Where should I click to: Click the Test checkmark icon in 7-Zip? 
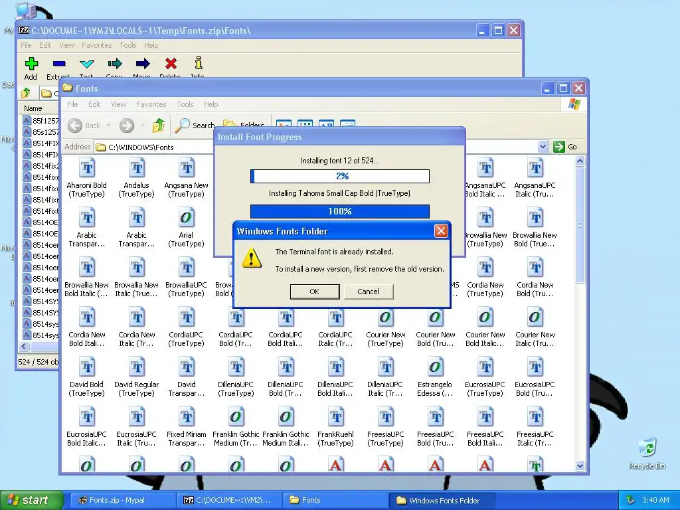[87, 64]
